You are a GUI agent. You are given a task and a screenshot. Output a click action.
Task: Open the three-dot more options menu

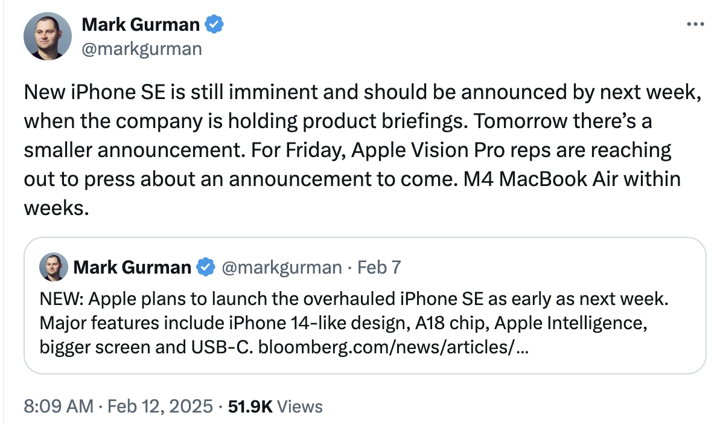(695, 23)
